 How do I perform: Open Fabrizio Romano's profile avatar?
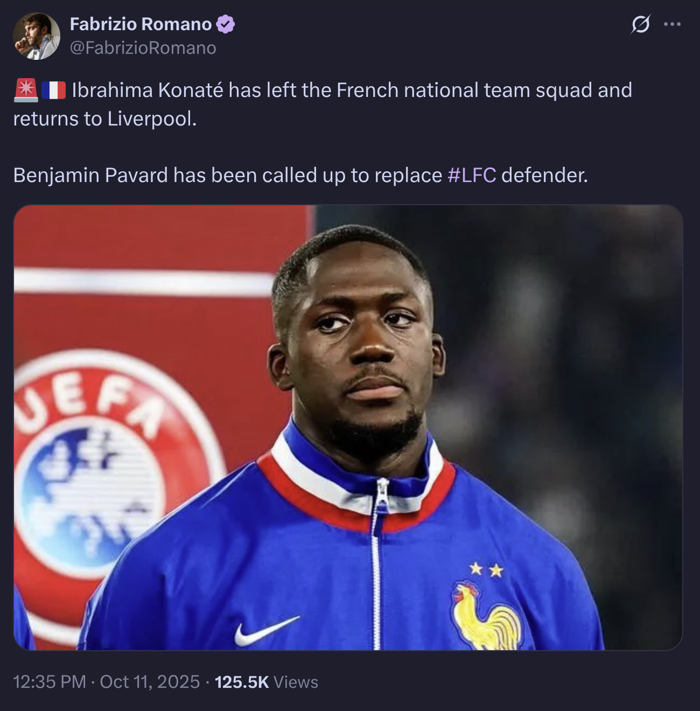36,36
